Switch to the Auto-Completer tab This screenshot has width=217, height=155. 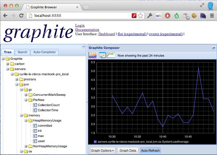pos(45,52)
